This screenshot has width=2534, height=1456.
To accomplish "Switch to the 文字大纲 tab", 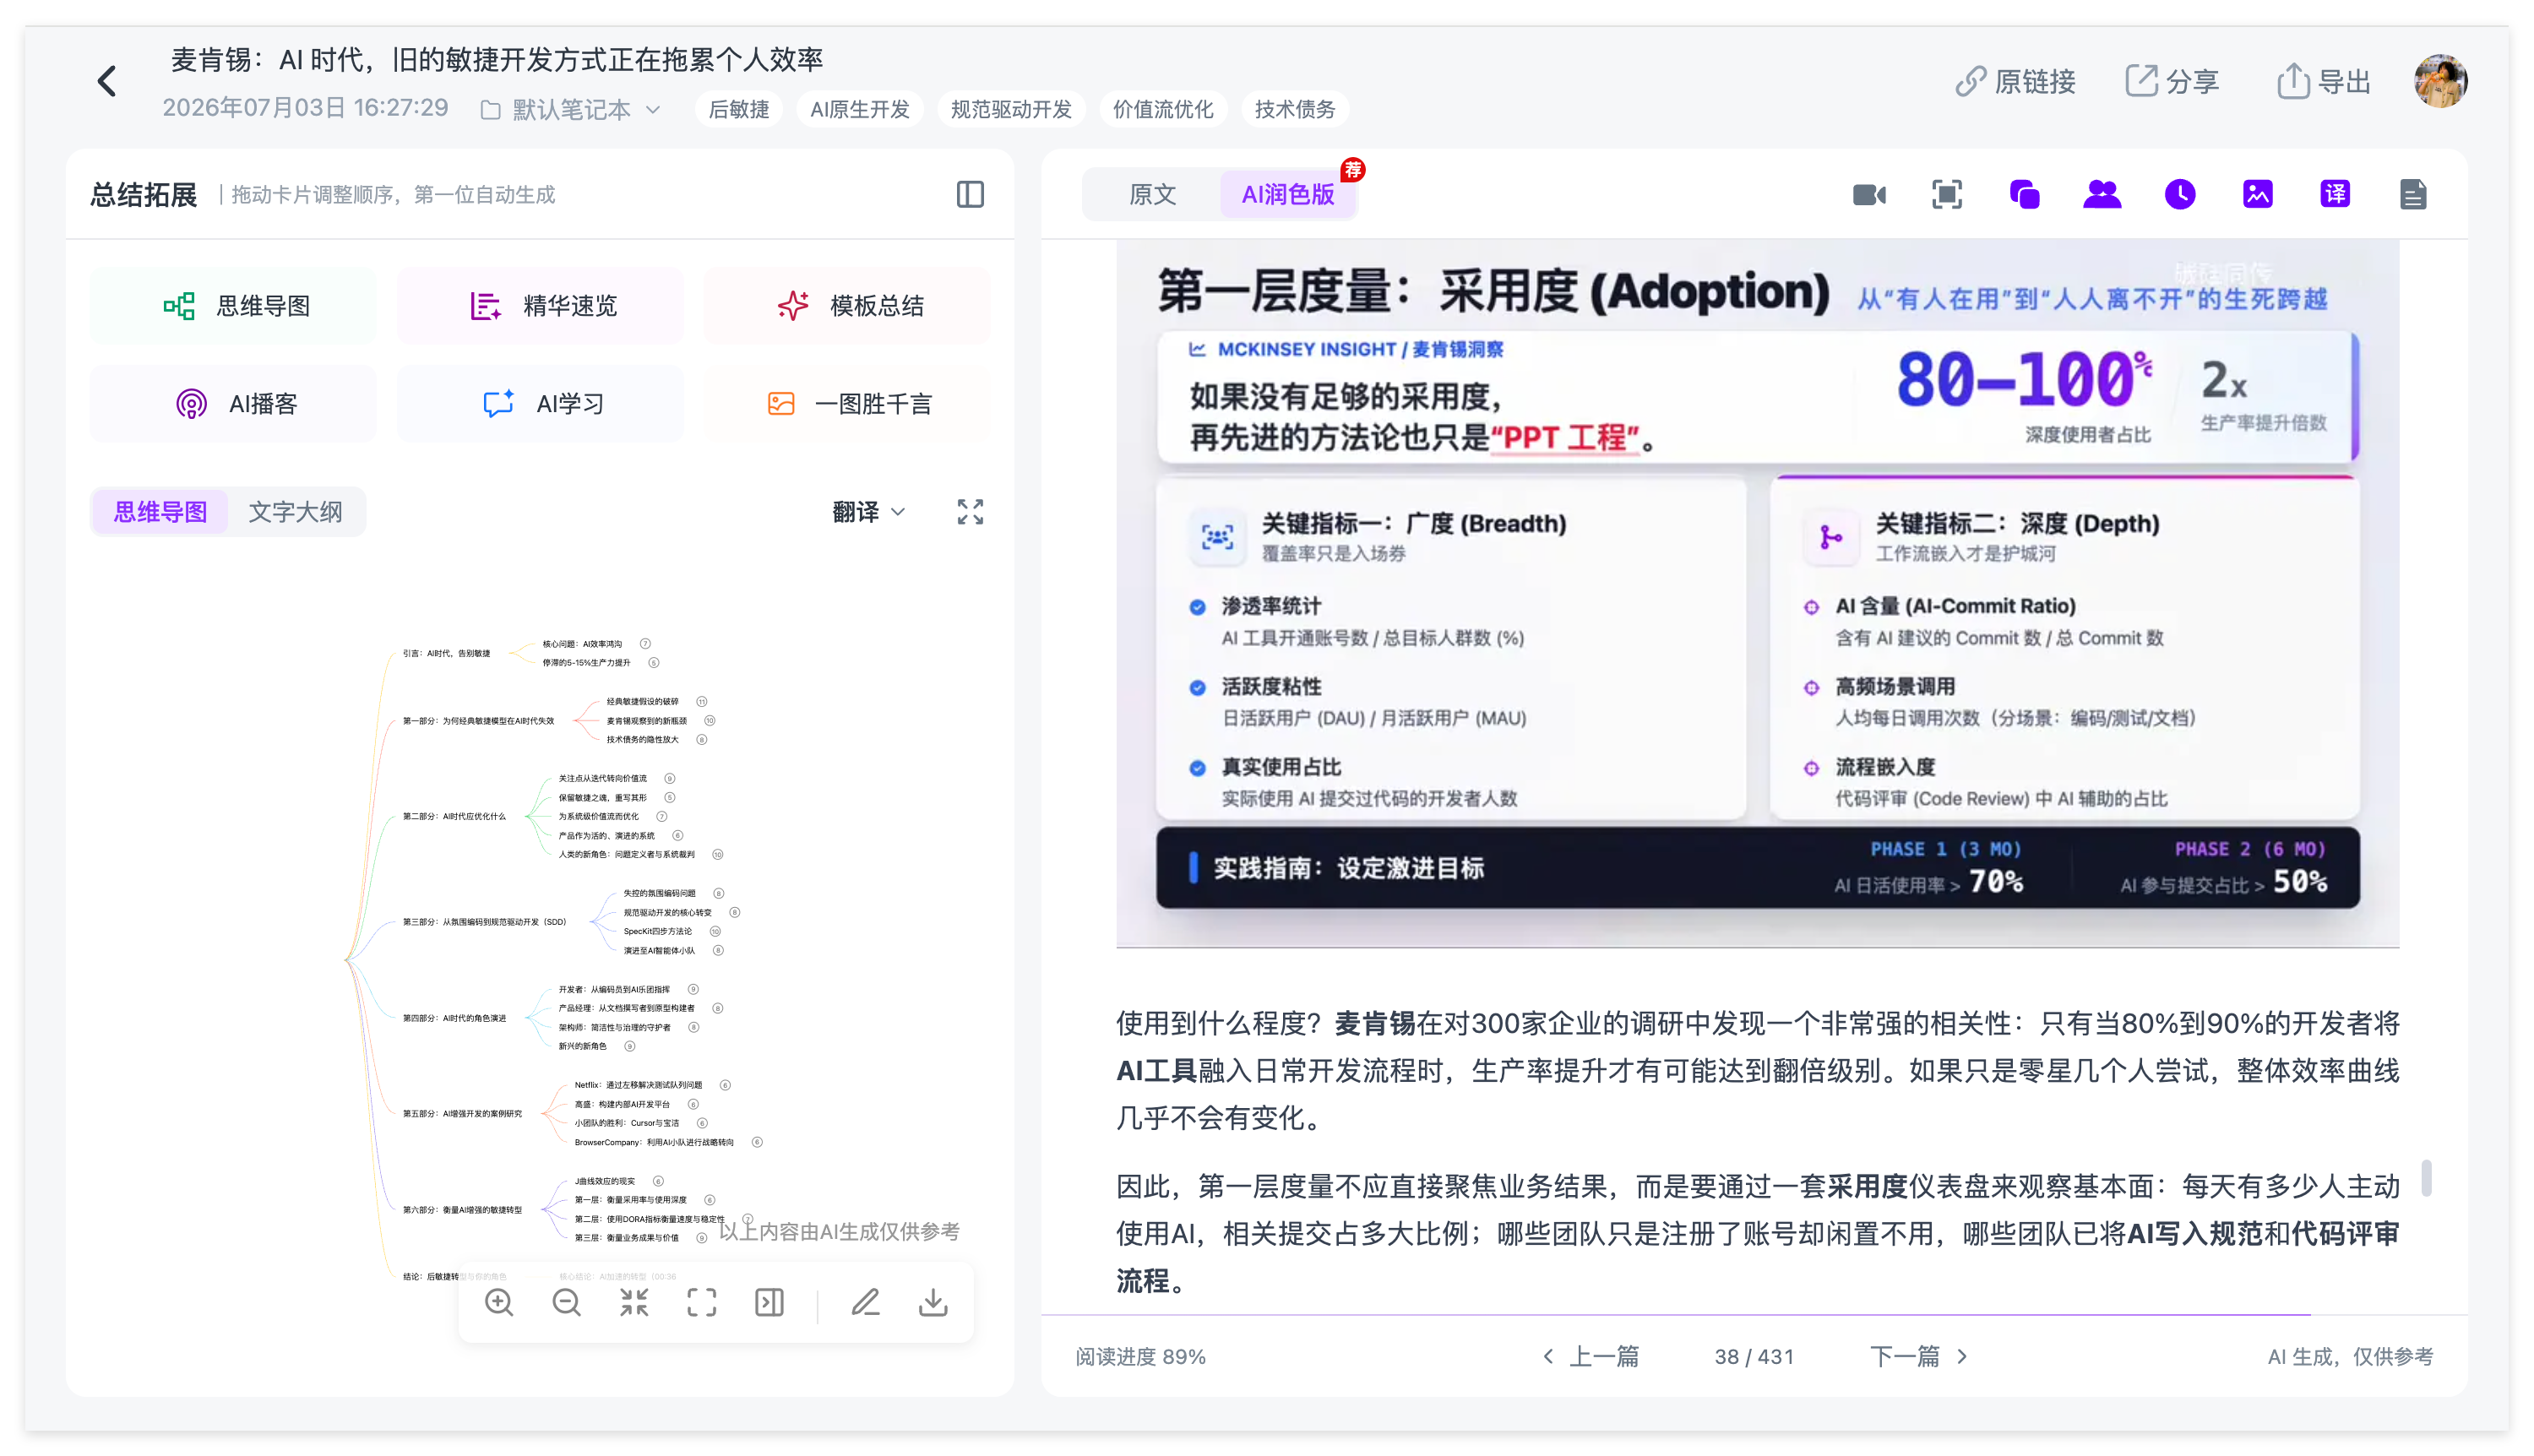I will pyautogui.click(x=295, y=512).
